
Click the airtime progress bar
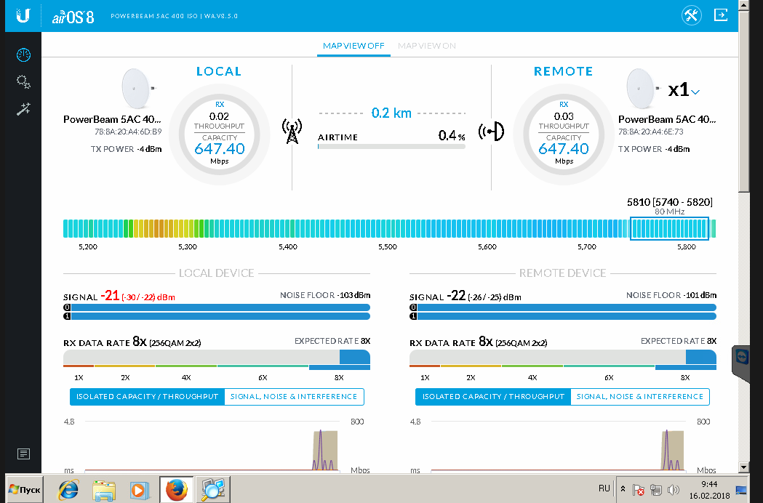coord(391,146)
